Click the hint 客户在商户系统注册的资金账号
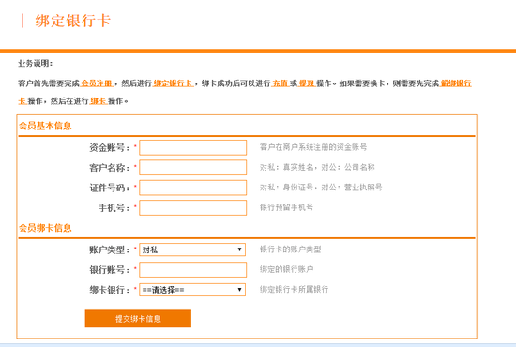Viewport: 516px width, 347px height. coord(313,147)
